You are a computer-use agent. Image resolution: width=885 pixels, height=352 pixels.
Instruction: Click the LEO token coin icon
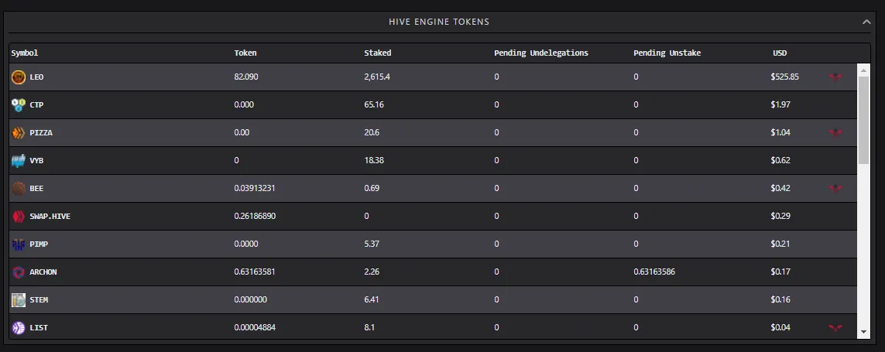19,77
